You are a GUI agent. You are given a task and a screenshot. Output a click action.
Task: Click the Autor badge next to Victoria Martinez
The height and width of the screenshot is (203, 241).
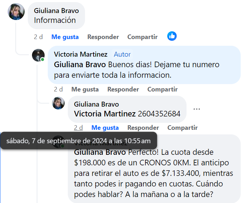tap(122, 54)
